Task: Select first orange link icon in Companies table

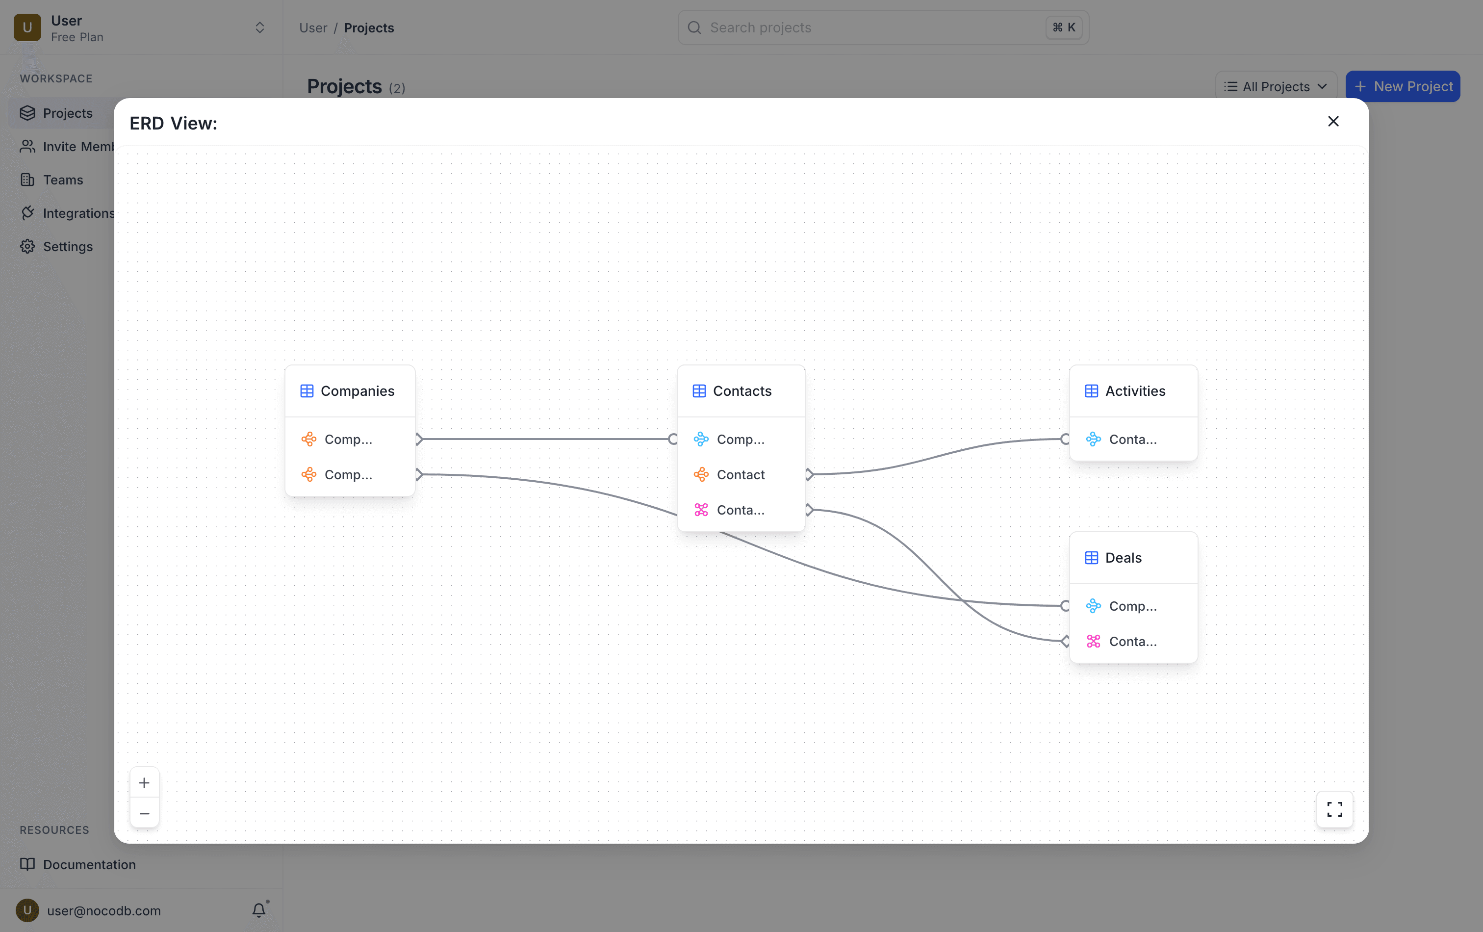Action: point(308,439)
